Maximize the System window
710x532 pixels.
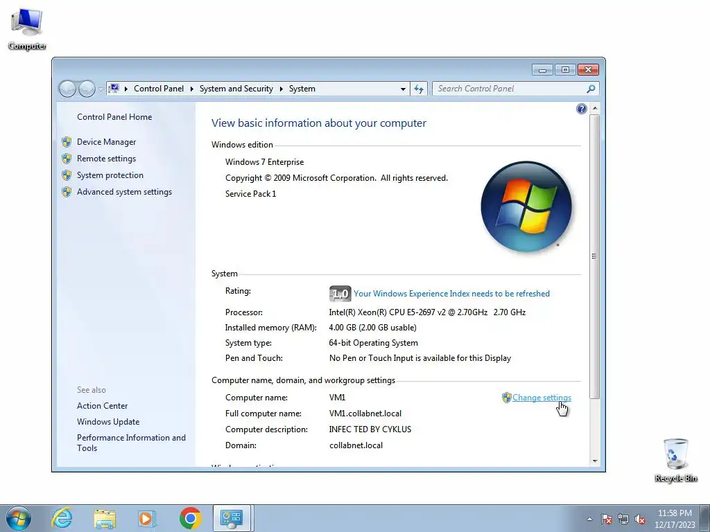coord(565,70)
